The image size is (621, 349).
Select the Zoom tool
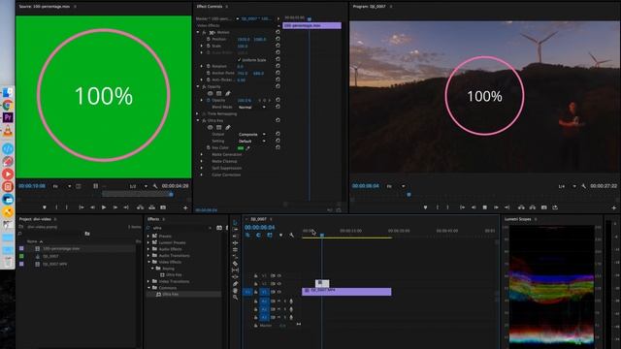tap(235, 298)
